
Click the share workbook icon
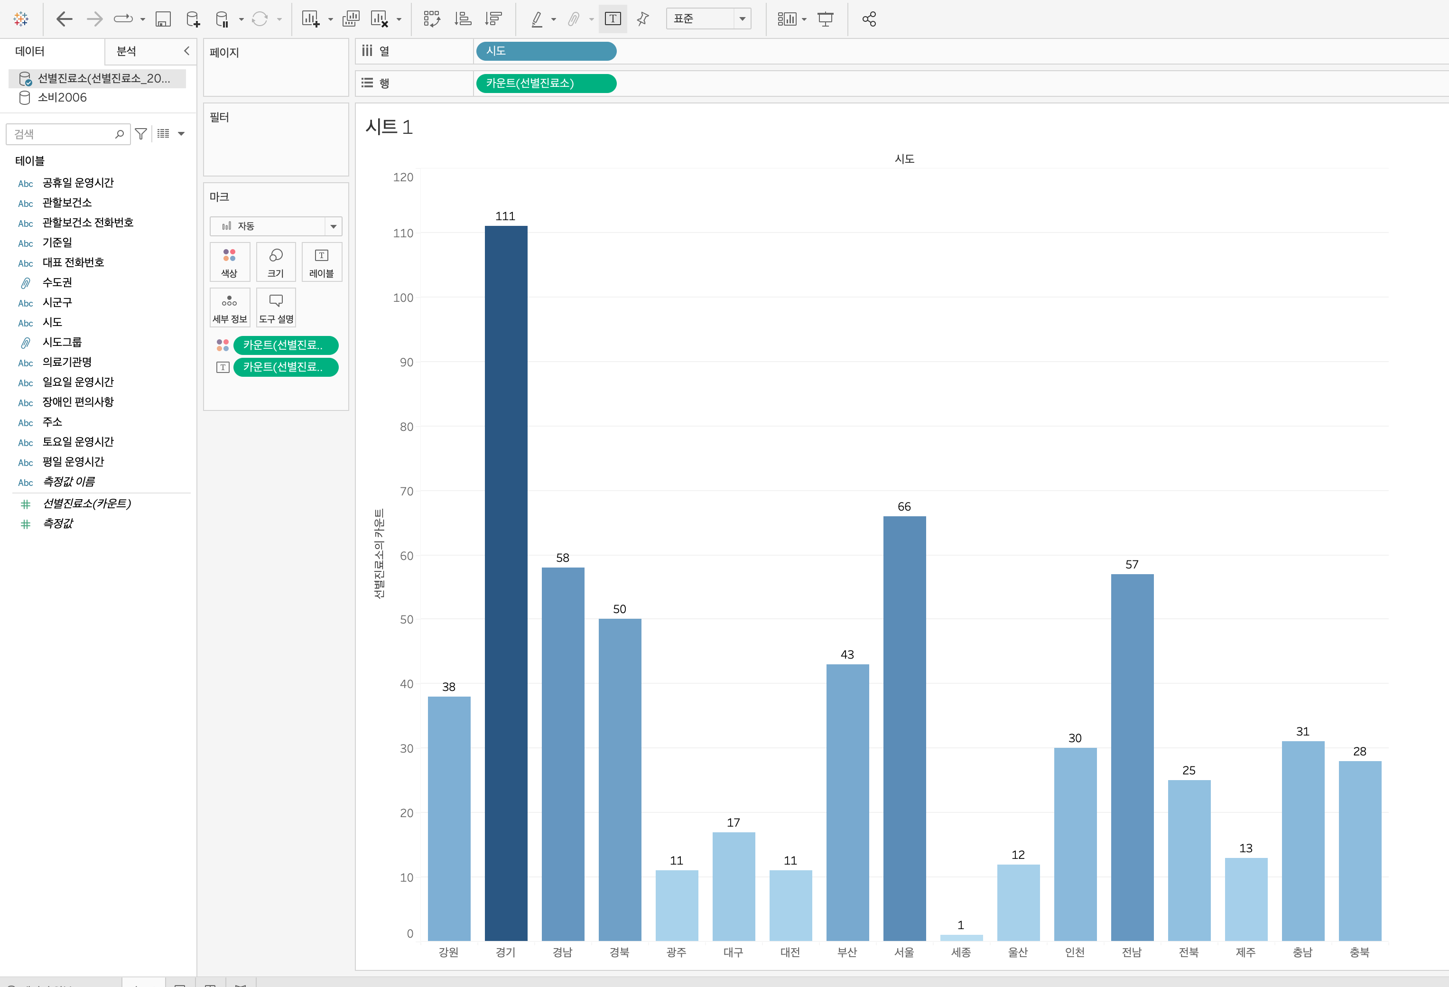coord(869,19)
